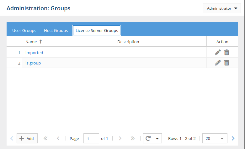Add a new license server group
The image size is (245, 149).
27,138
